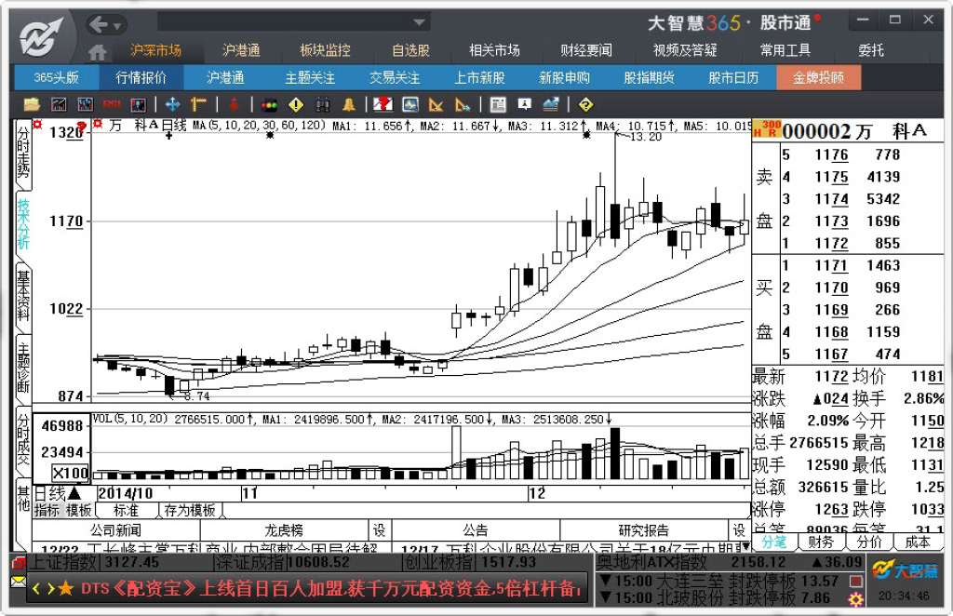The image size is (953, 616).
Task: Select the 基本资料 side tab
Action: click(23, 297)
